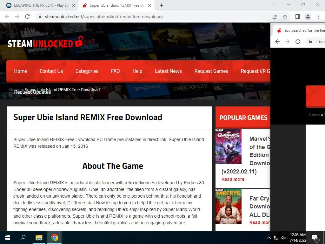Click Home breadcrumb in second window
Image resolution: width=325 pixels, height=244 pixels.
(x=314, y=115)
